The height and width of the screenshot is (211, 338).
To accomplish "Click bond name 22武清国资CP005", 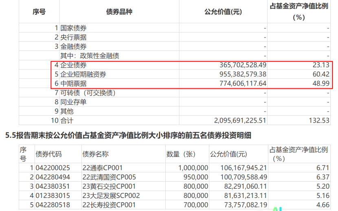I will click(109, 177).
